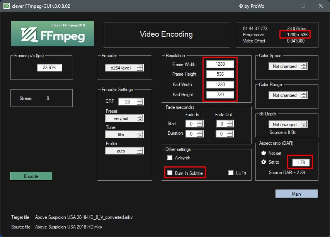Change the film Tune selector
Viewport: 330px width, 237px height.
[124, 135]
